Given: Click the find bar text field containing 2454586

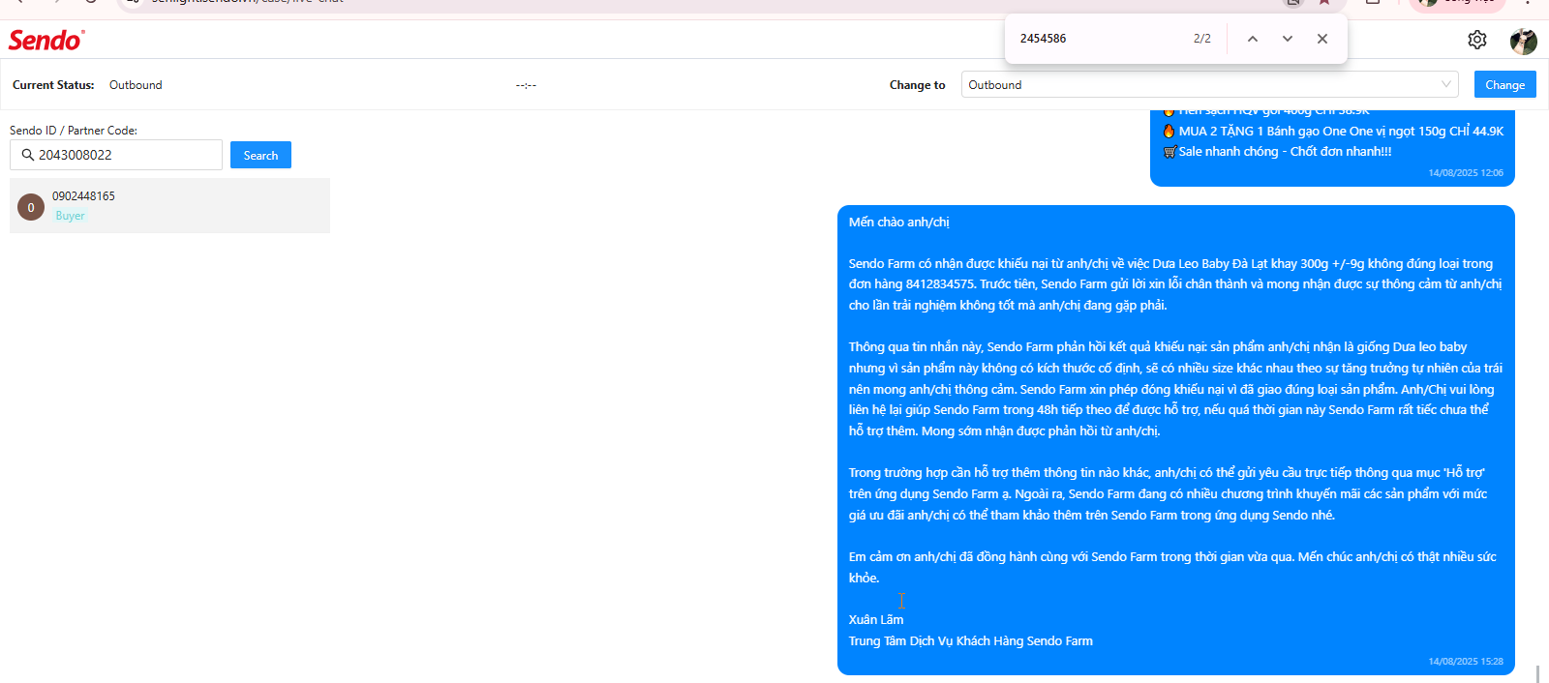Looking at the screenshot, I should pos(1099,39).
